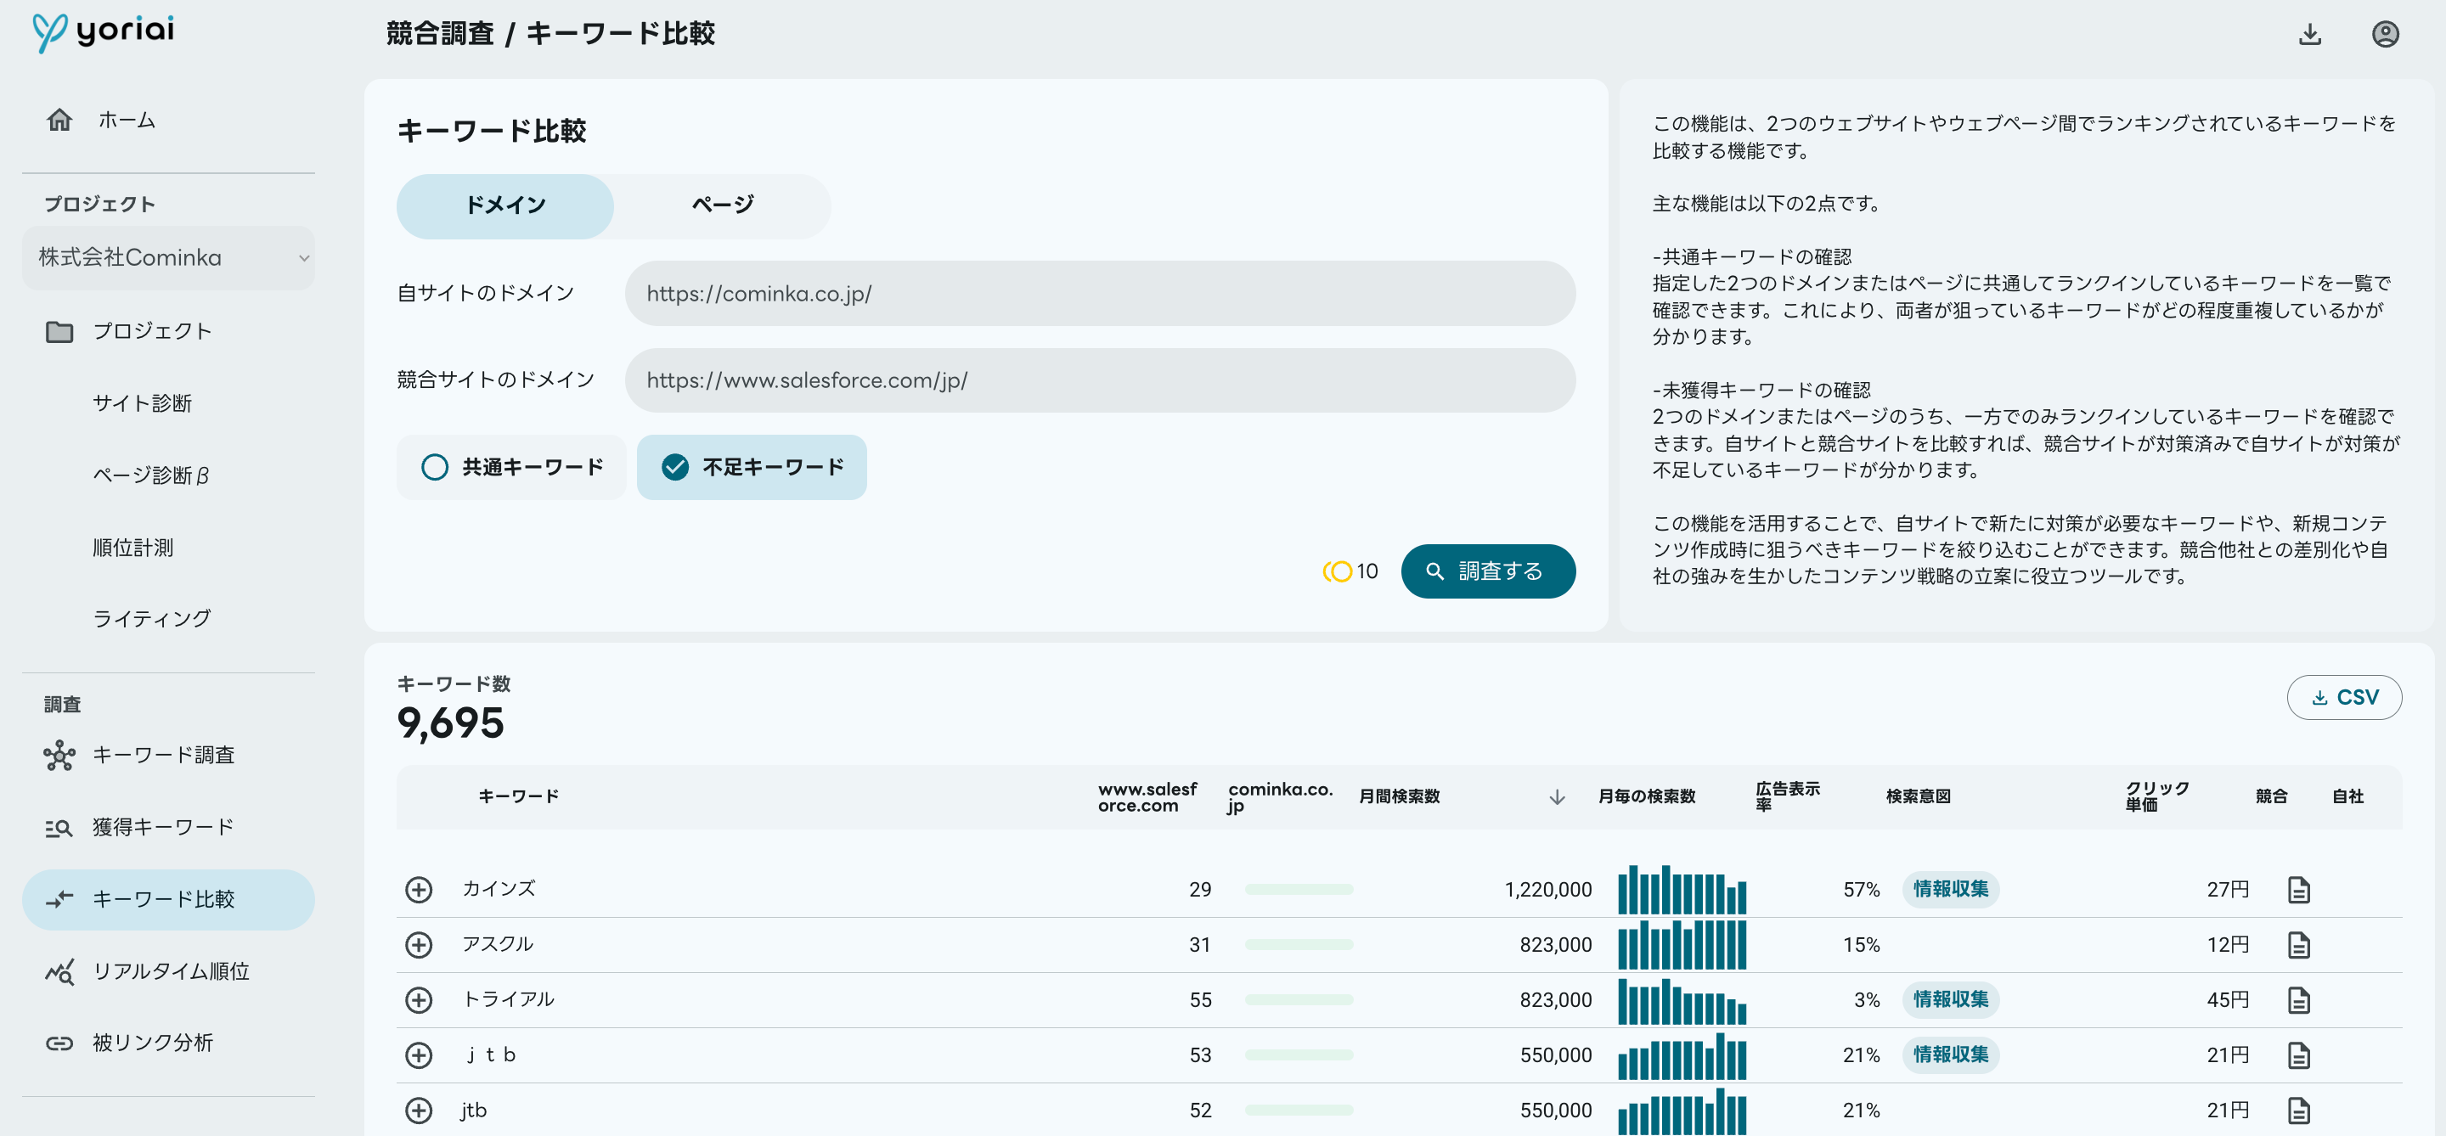Click the 被リンク分析 link icon
This screenshot has height=1136, width=2446.
point(59,1043)
